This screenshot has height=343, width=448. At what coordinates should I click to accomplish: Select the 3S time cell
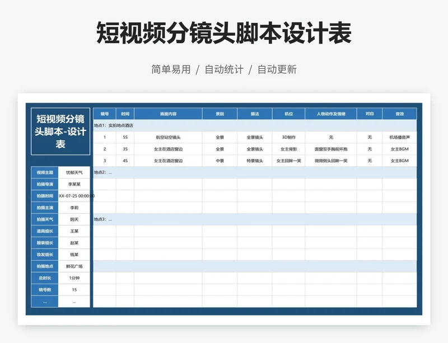coord(125,149)
